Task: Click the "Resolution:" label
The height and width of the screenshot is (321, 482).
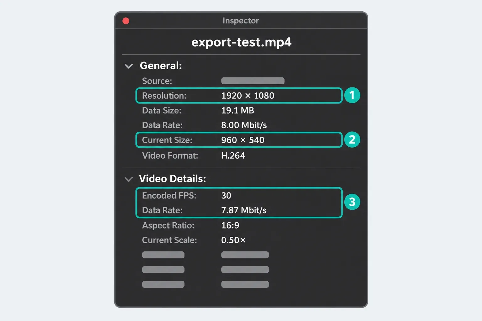Action: click(x=164, y=96)
